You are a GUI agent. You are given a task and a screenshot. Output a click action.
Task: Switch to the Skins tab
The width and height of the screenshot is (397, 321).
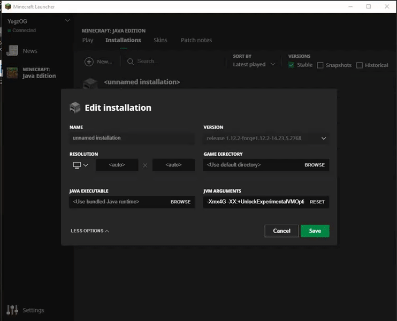coord(161,40)
